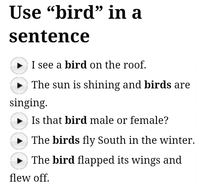Click the bold "bird" before "flapped"
Image resolution: width=205 pixels, height=189 pixels.
click(63, 160)
